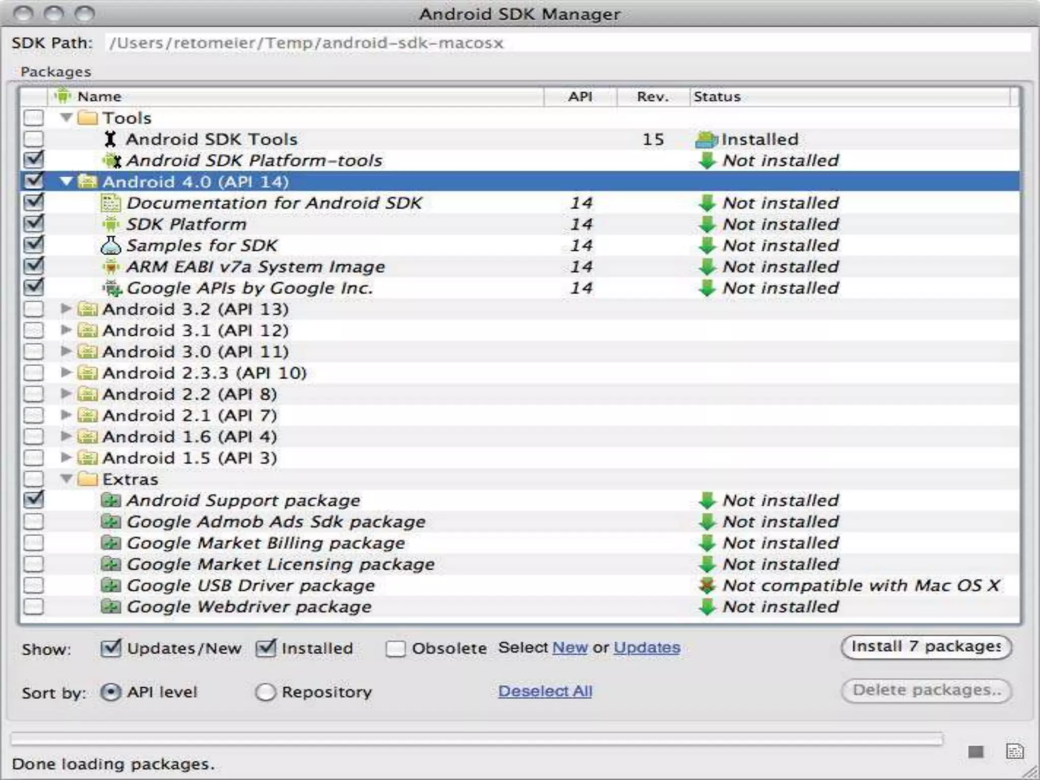This screenshot has width=1040, height=780.
Task: Expand the Android 3.0 (API 11) group
Action: pos(66,351)
